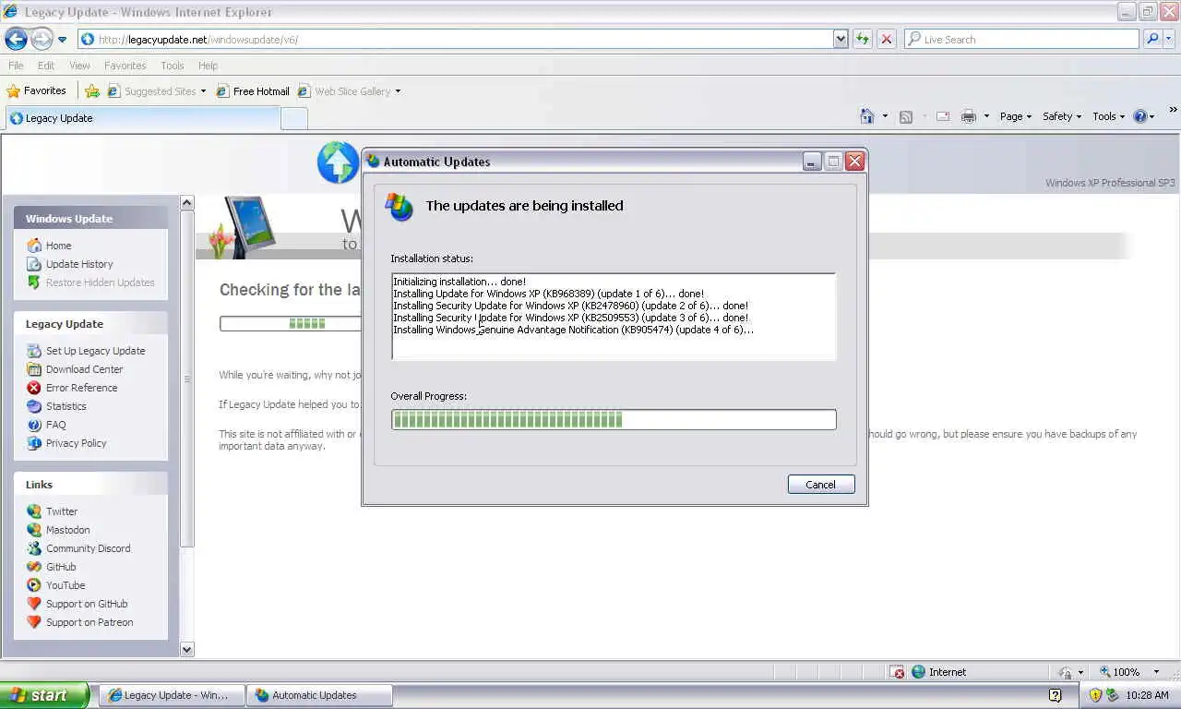Viewport: 1181px width, 709px height.
Task: Click the Home icon in command bar
Action: click(866, 116)
